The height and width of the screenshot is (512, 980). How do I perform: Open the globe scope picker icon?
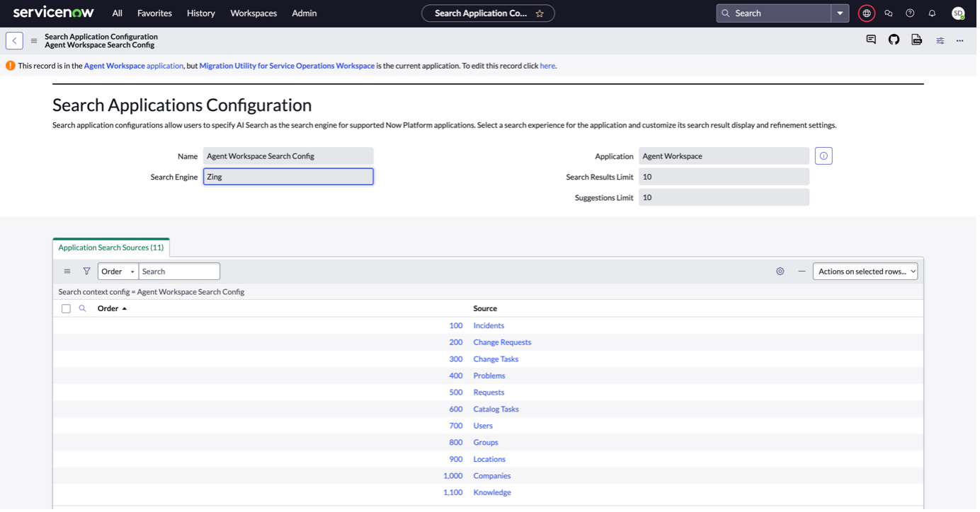coord(870,13)
